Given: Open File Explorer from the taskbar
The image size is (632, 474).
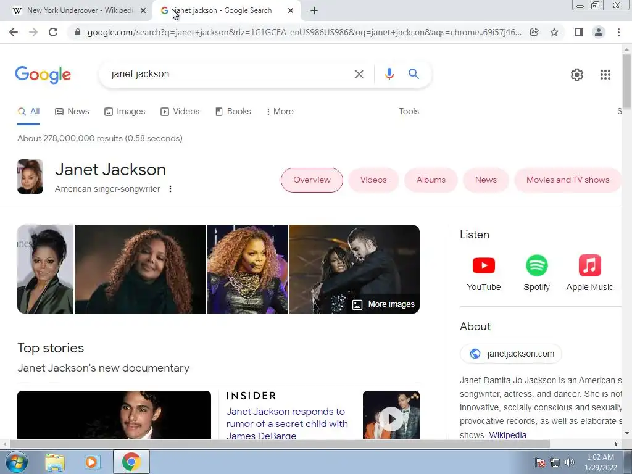Looking at the screenshot, I should click(x=55, y=462).
